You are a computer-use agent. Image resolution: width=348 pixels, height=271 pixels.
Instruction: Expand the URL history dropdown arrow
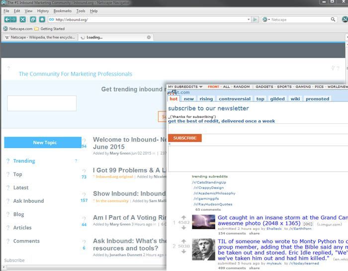[249, 19]
